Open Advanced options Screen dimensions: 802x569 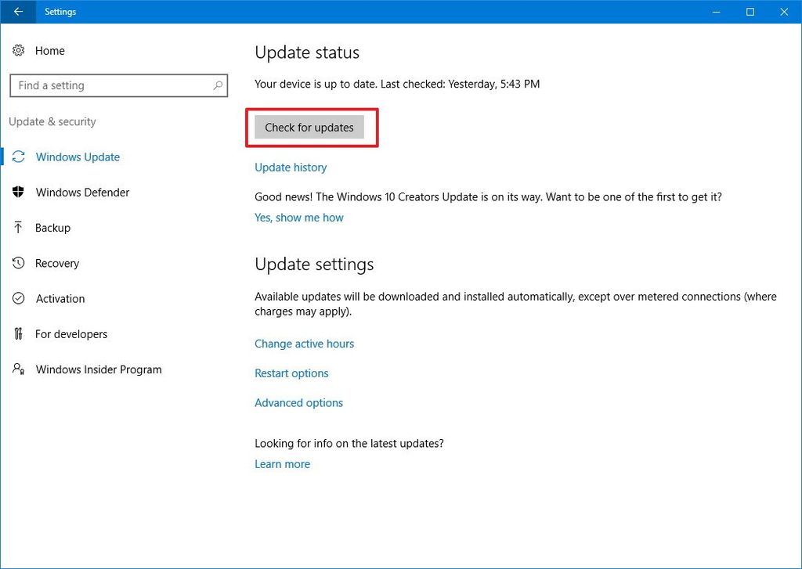pyautogui.click(x=298, y=402)
